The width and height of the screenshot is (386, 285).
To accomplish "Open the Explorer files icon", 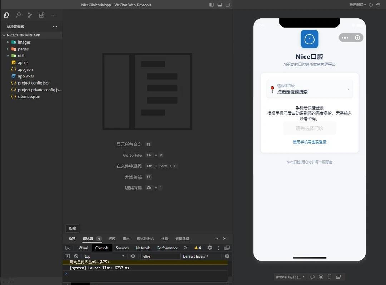I will pyautogui.click(x=6, y=15).
